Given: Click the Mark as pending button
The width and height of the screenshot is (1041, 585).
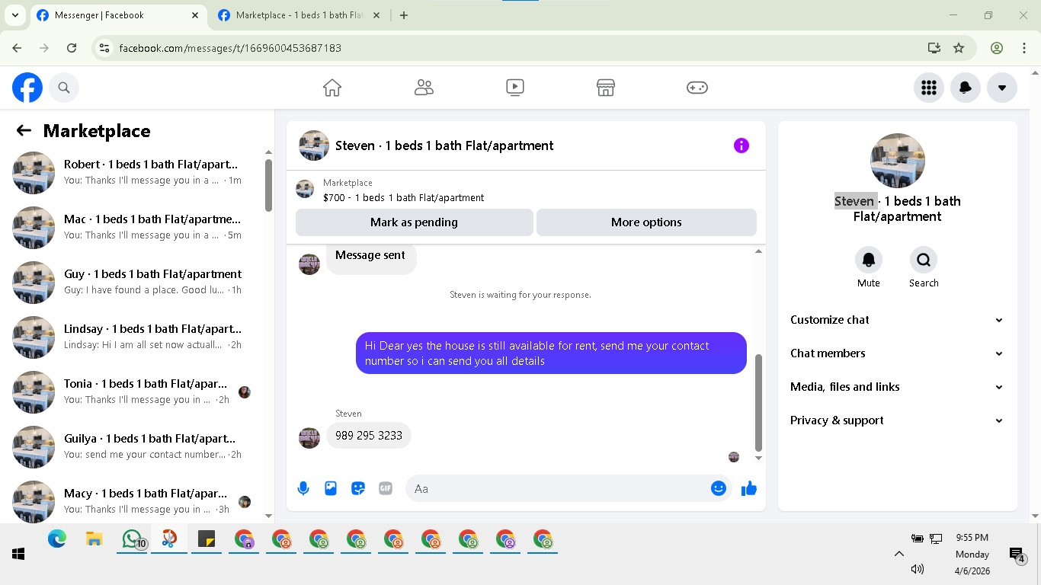Looking at the screenshot, I should pos(414,222).
